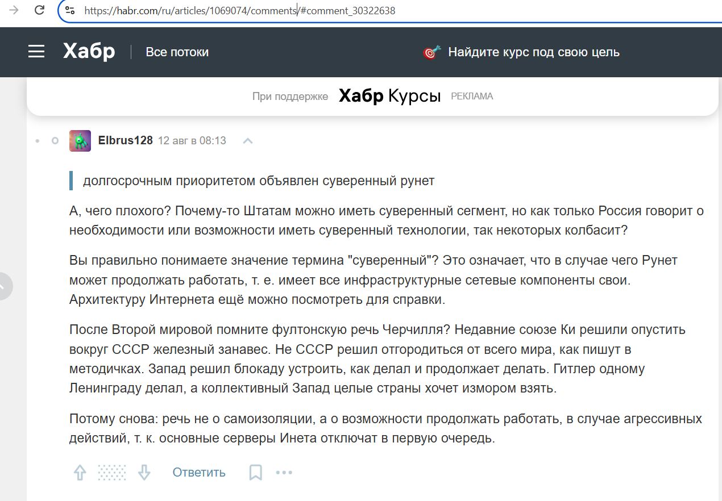Click the dart target course icon
This screenshot has width=722, height=501.
432,52
